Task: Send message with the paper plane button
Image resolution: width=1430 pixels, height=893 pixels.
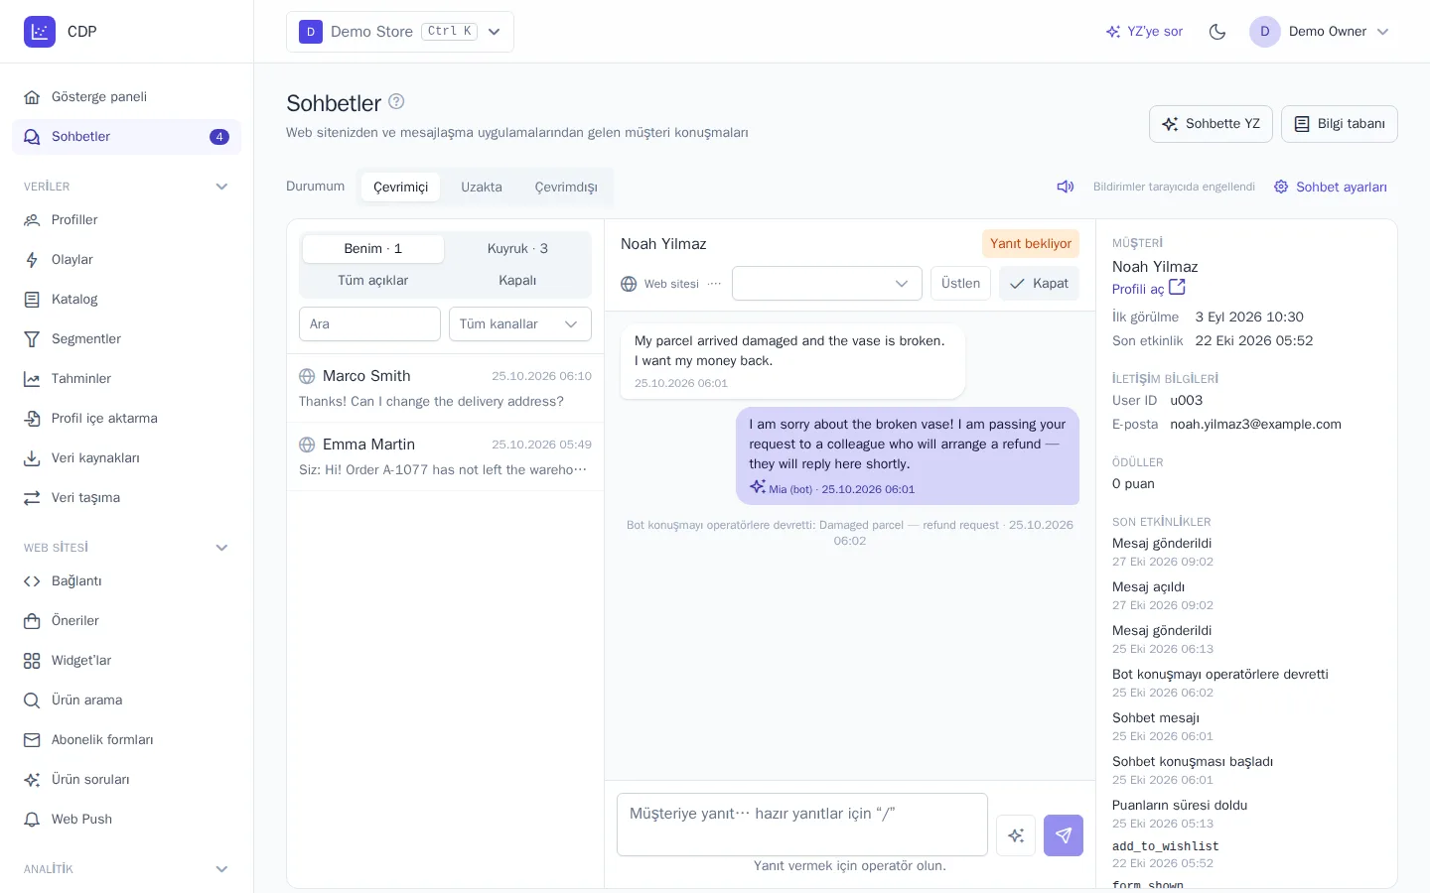Action: pos(1064,835)
